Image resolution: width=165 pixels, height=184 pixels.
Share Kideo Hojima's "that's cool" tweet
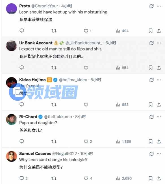pos(159,105)
